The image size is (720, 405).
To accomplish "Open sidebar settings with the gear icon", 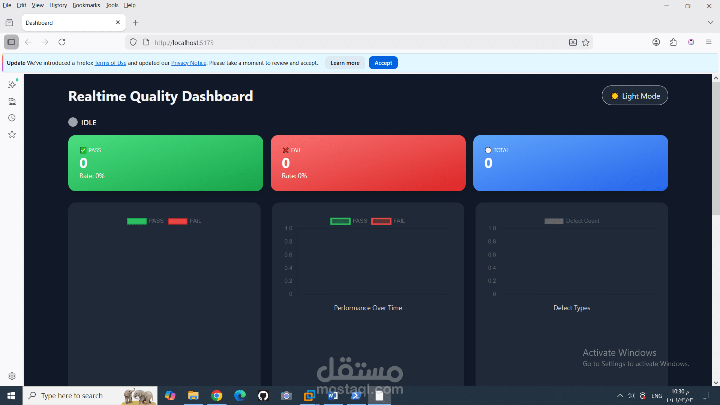I will click(12, 376).
